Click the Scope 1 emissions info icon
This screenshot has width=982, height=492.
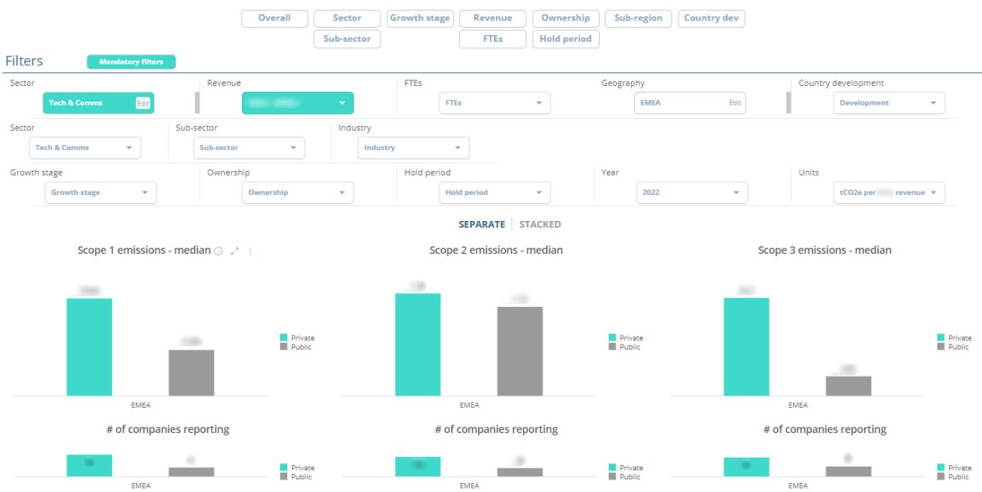tap(218, 251)
